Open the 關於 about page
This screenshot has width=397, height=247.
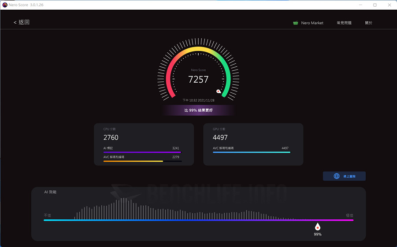coord(368,23)
